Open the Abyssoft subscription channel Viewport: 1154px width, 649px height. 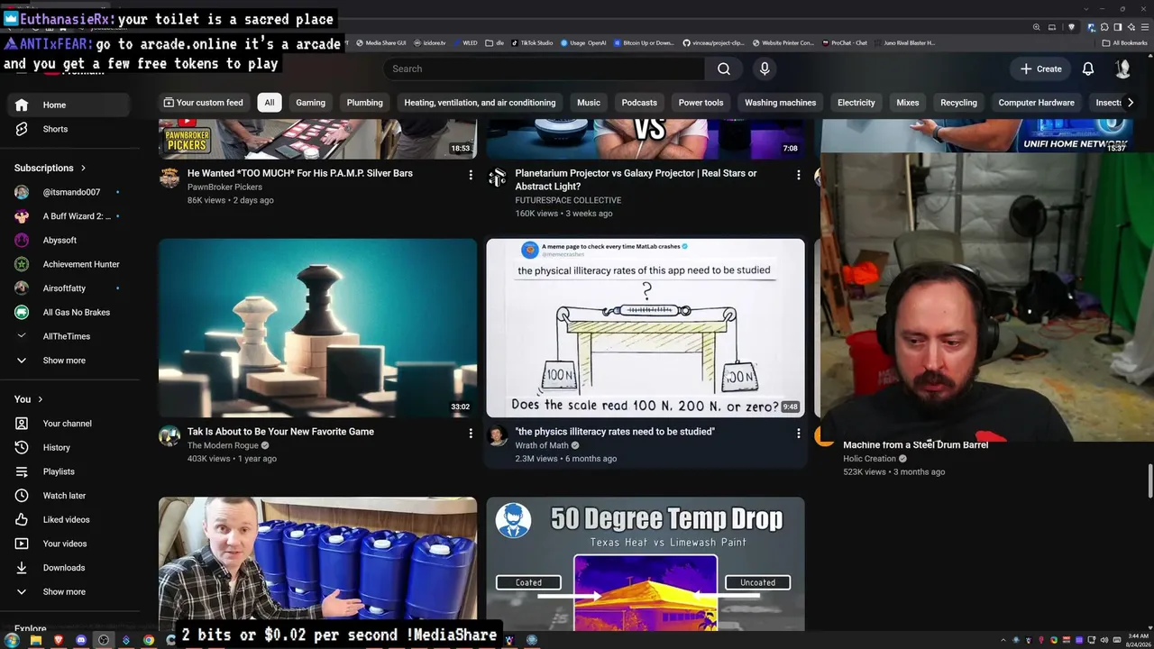click(x=70, y=240)
